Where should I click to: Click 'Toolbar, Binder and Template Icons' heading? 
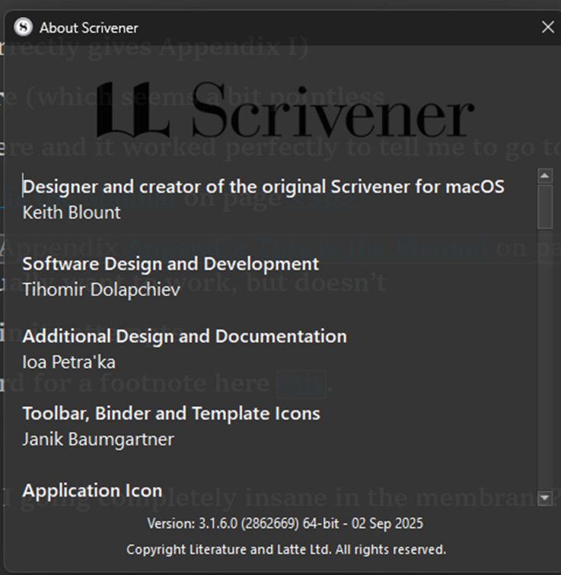click(x=171, y=414)
